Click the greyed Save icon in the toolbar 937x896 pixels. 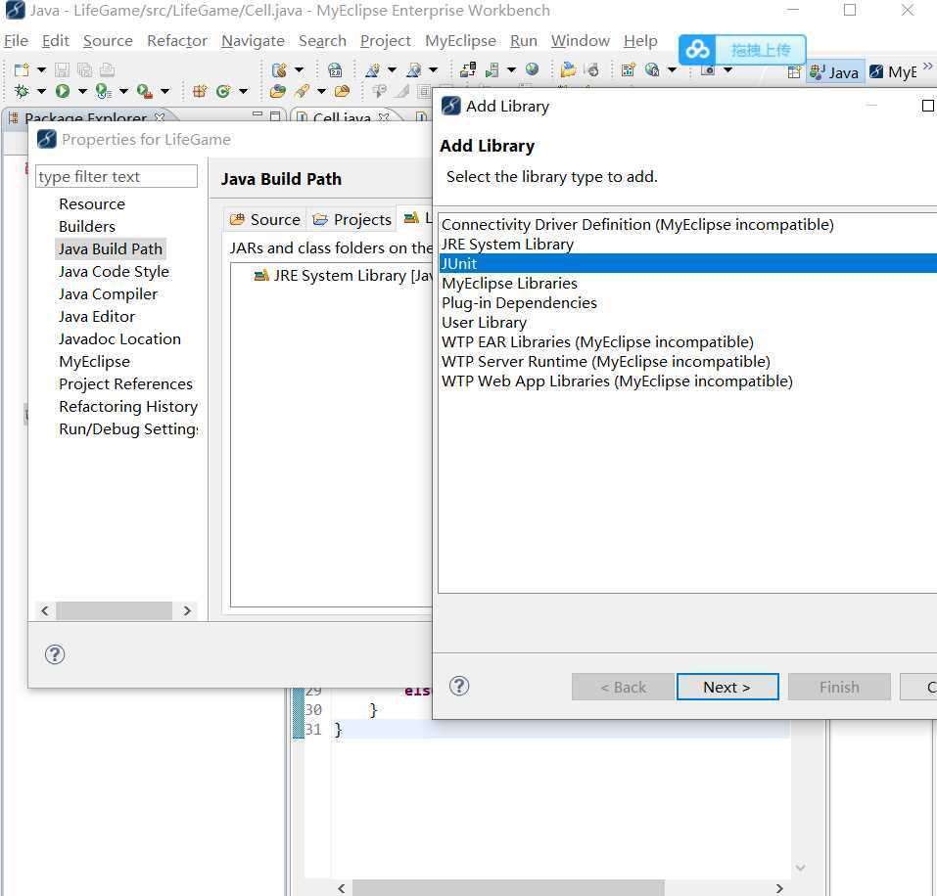pos(62,69)
